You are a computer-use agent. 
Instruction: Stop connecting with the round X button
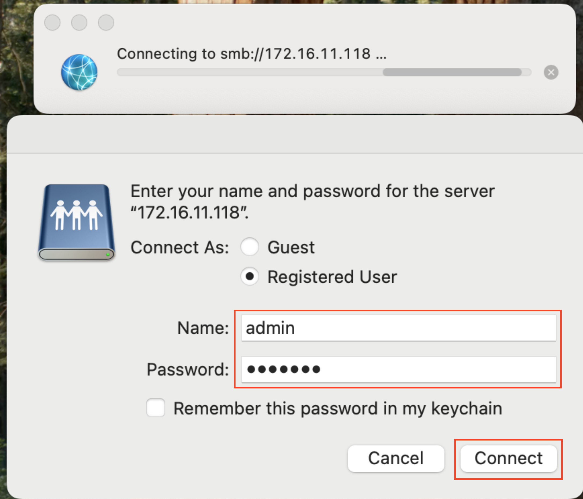551,72
